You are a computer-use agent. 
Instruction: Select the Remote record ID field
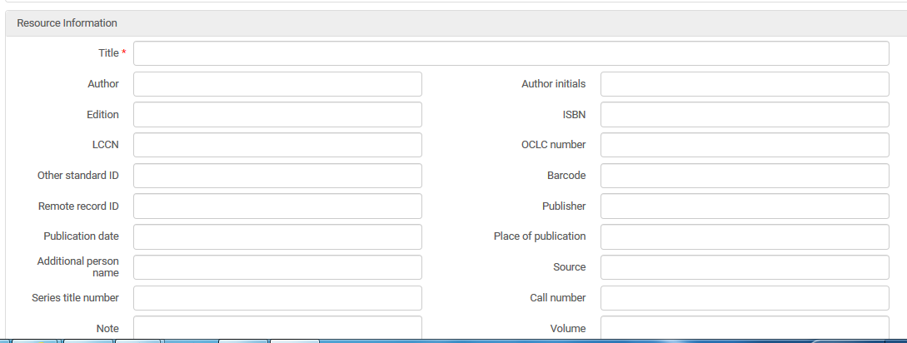tap(277, 206)
